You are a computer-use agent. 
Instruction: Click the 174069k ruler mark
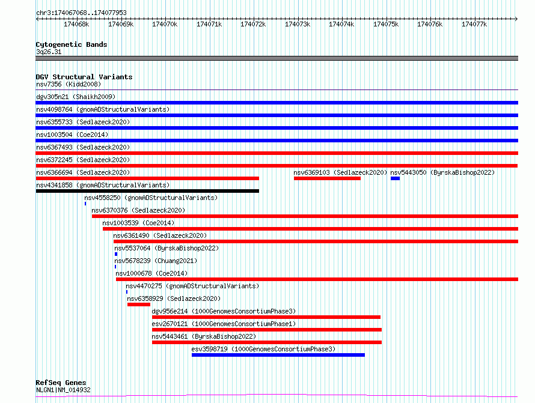(x=121, y=24)
